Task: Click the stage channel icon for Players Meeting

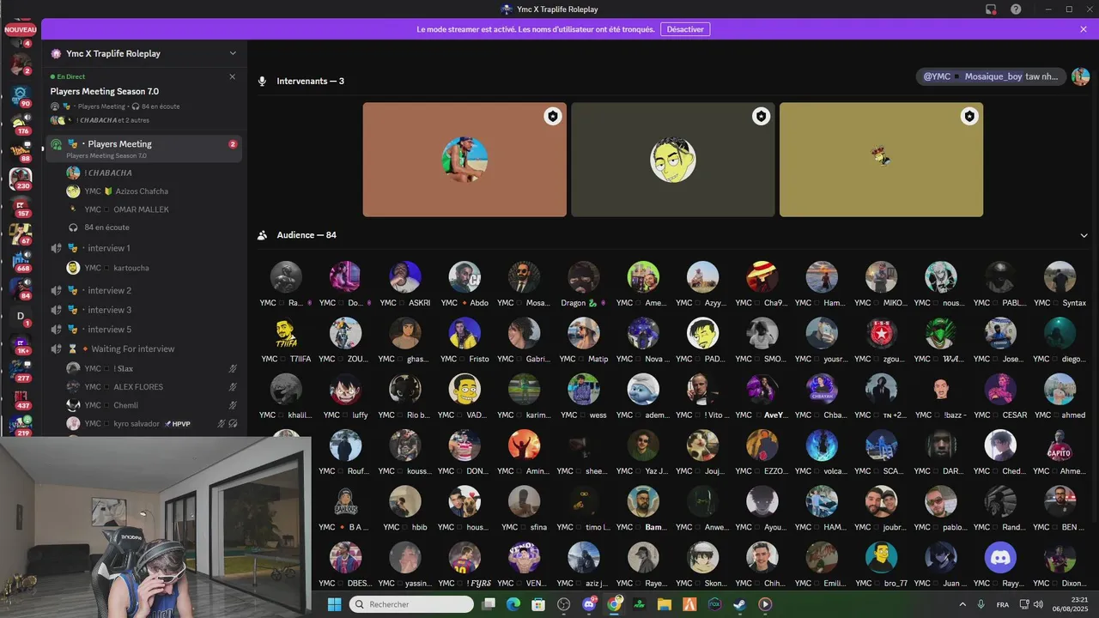Action: tap(57, 144)
